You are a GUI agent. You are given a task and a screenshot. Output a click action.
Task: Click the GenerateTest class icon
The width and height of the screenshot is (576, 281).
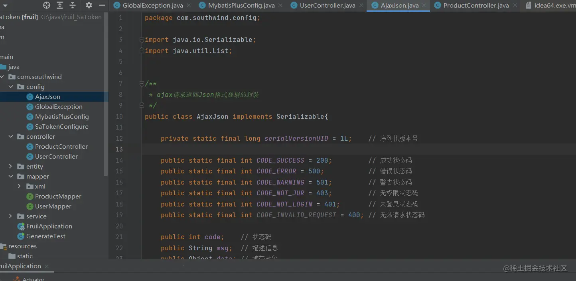[x=21, y=236]
